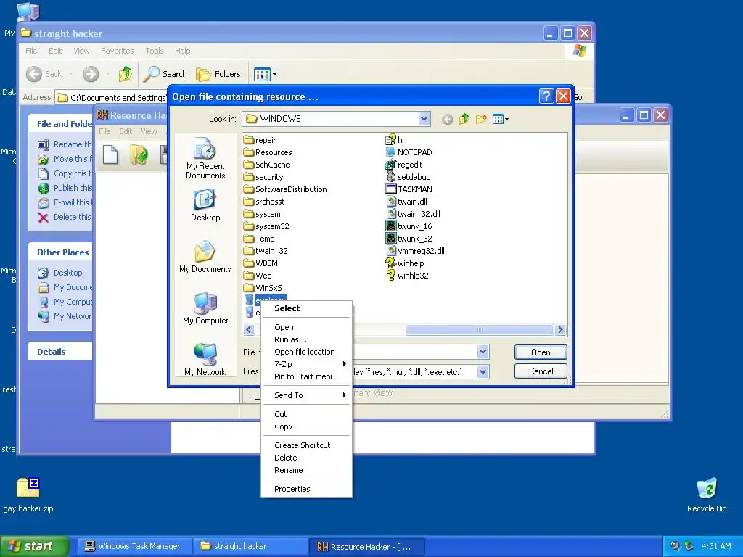Image resolution: width=743 pixels, height=557 pixels.
Task: Select the Resources folder
Action: (268, 152)
